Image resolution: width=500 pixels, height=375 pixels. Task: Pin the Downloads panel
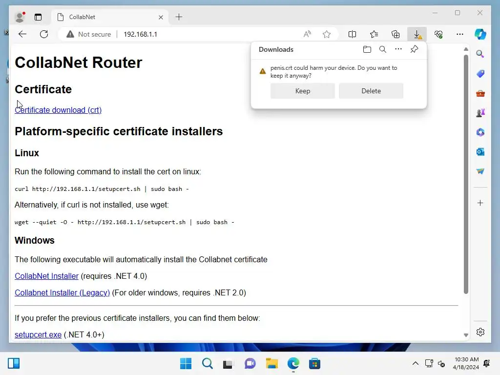tap(414, 49)
